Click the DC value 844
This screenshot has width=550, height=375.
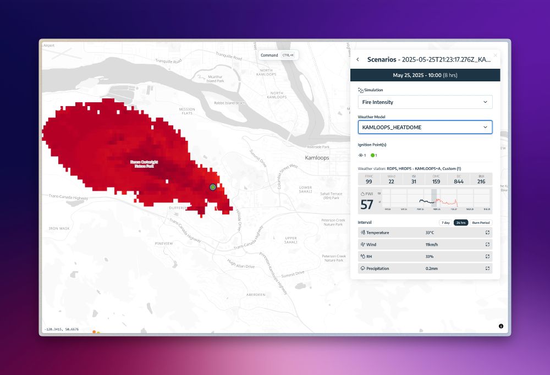pyautogui.click(x=459, y=181)
